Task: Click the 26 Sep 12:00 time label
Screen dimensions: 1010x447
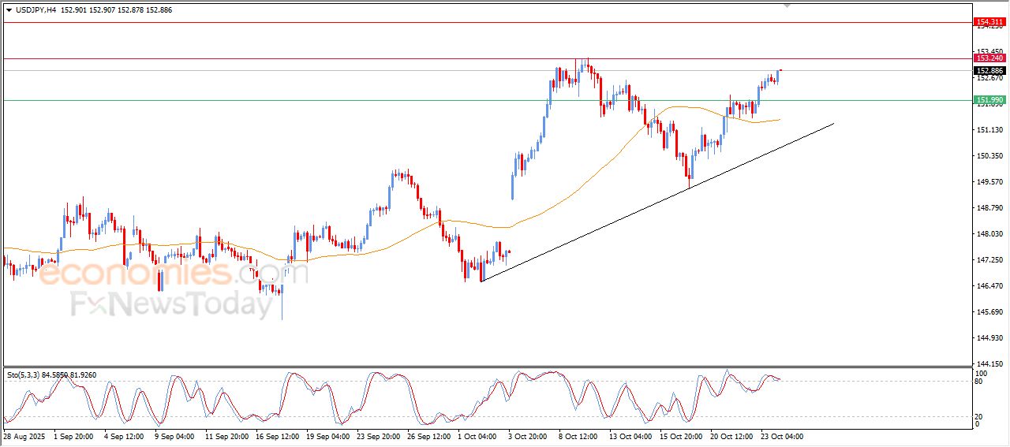Action: pos(431,436)
